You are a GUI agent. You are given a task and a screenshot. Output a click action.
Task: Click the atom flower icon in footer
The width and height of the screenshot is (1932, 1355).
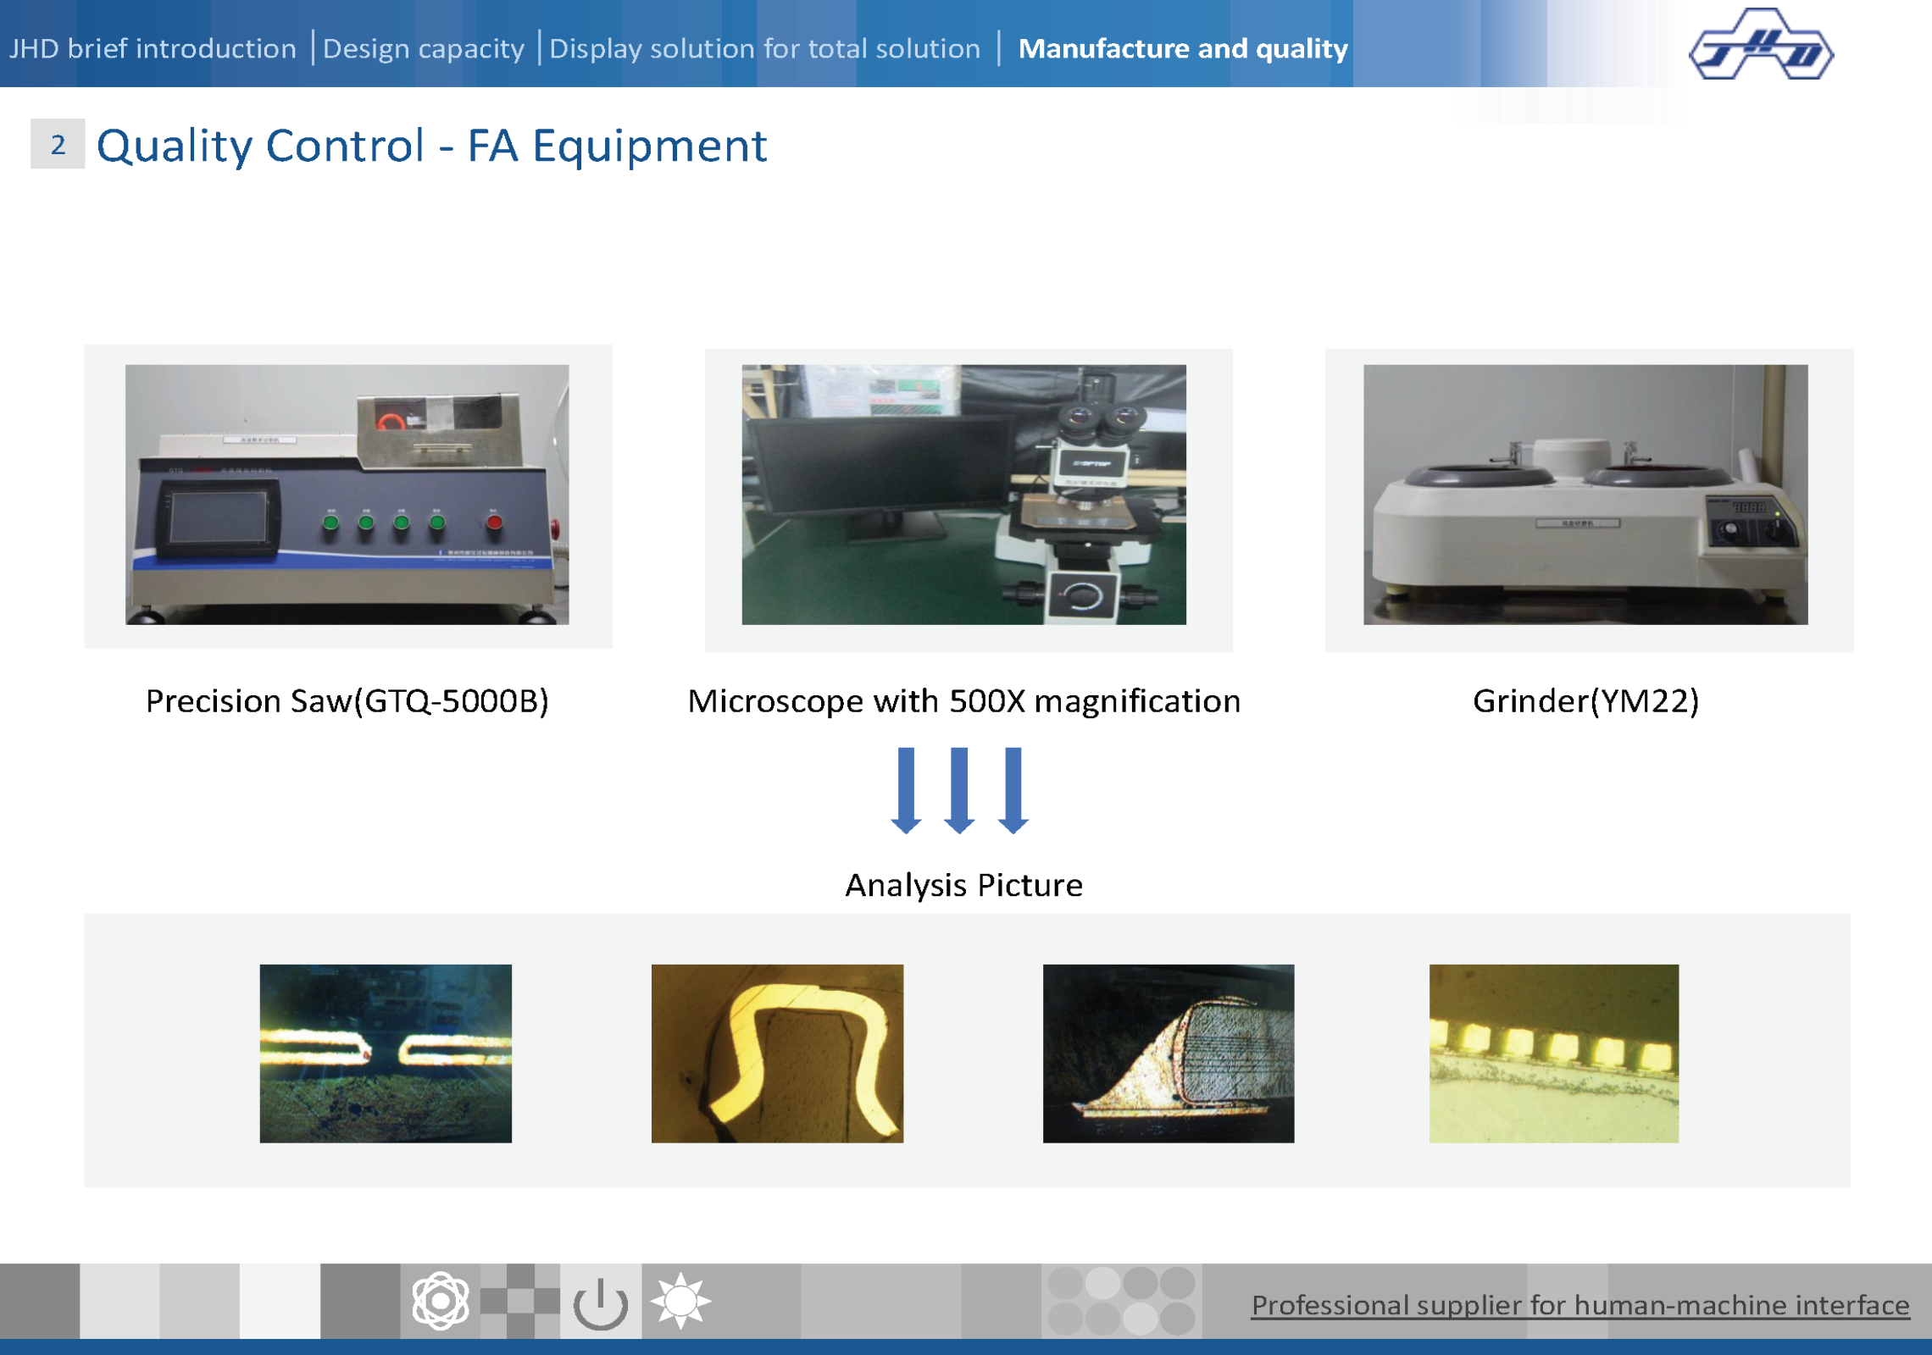[440, 1301]
